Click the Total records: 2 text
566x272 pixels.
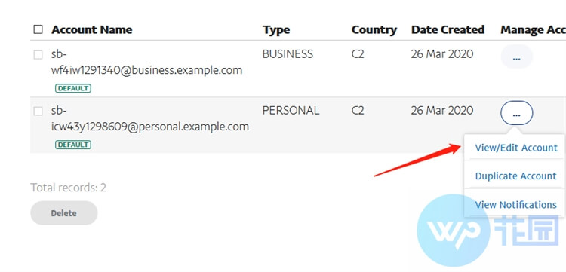pyautogui.click(x=68, y=188)
